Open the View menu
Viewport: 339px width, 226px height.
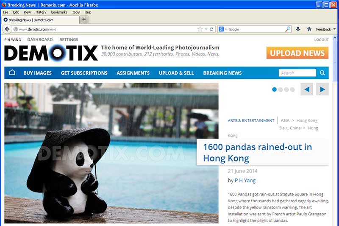point(27,12)
